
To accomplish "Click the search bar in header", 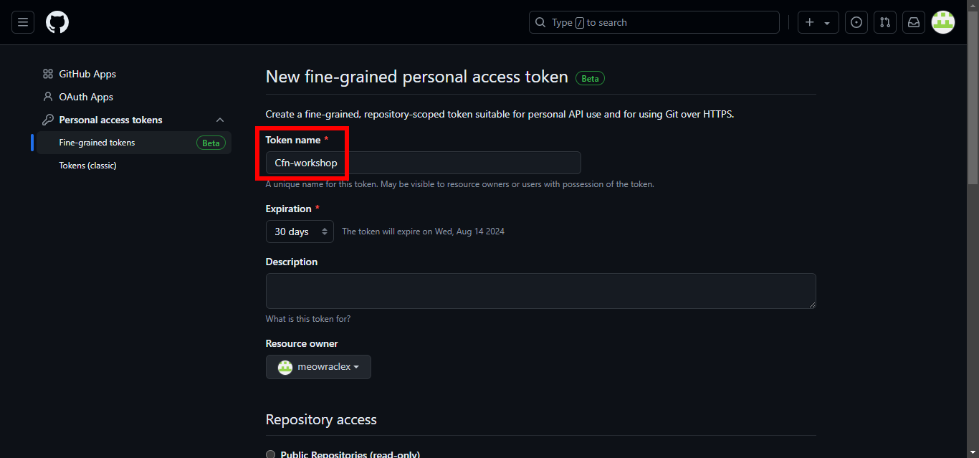I will pos(654,22).
